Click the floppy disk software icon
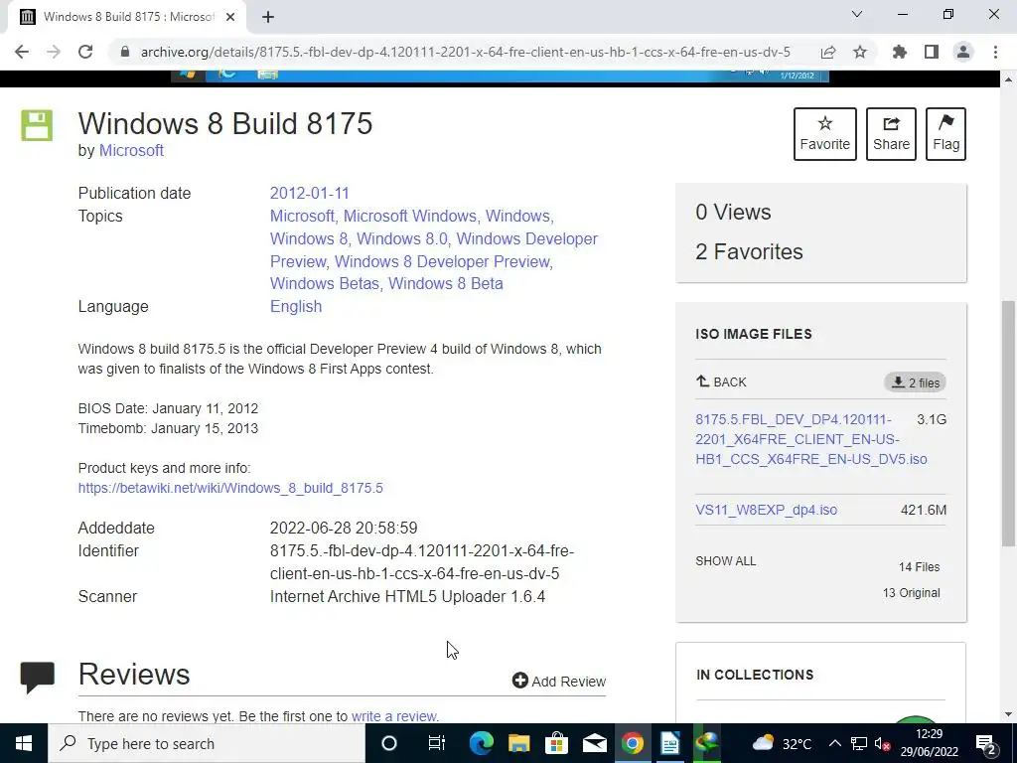The image size is (1017, 763). coord(37,125)
